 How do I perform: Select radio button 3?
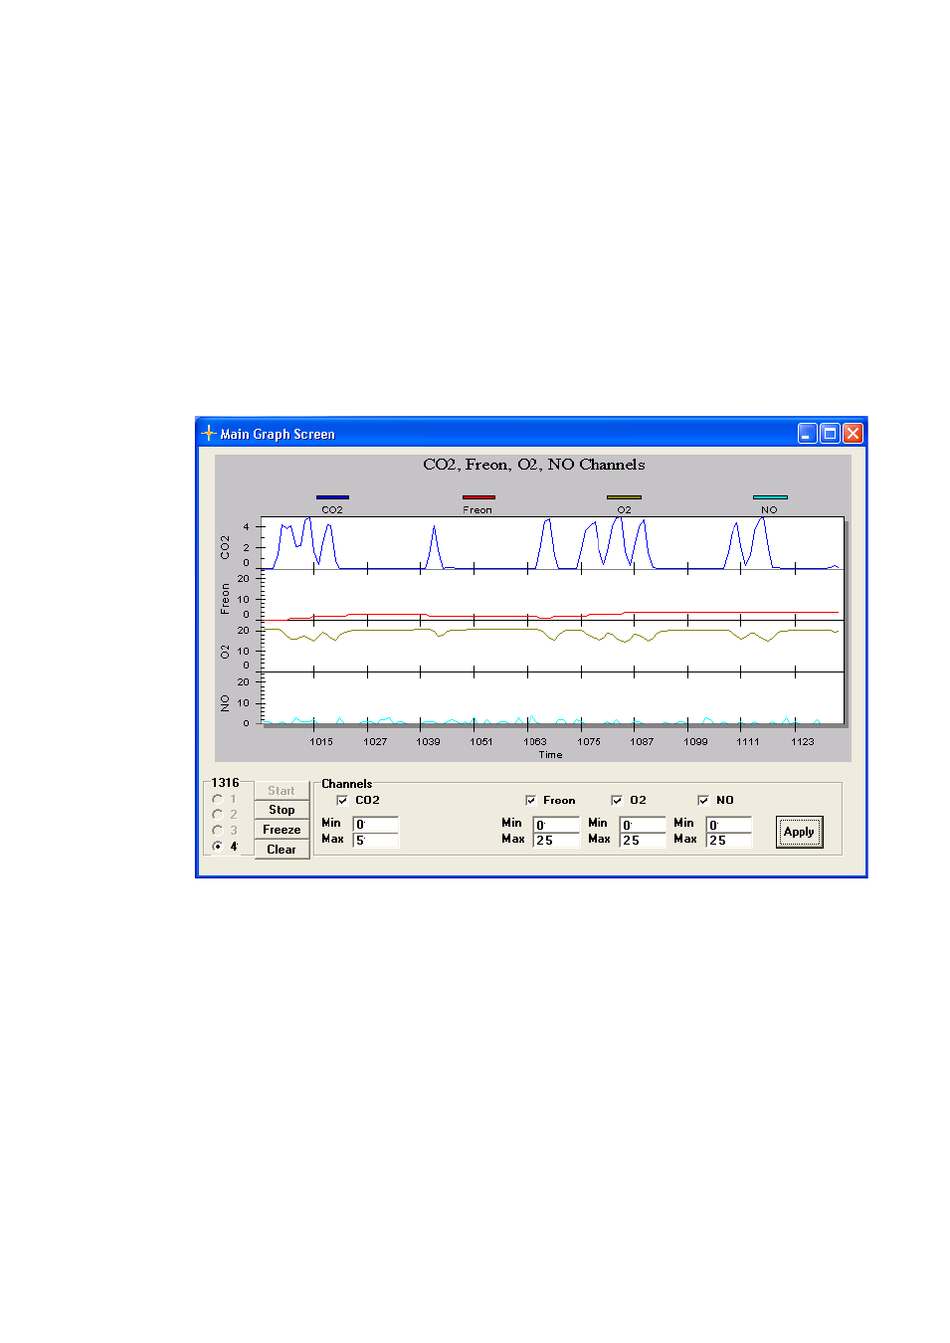(x=218, y=830)
